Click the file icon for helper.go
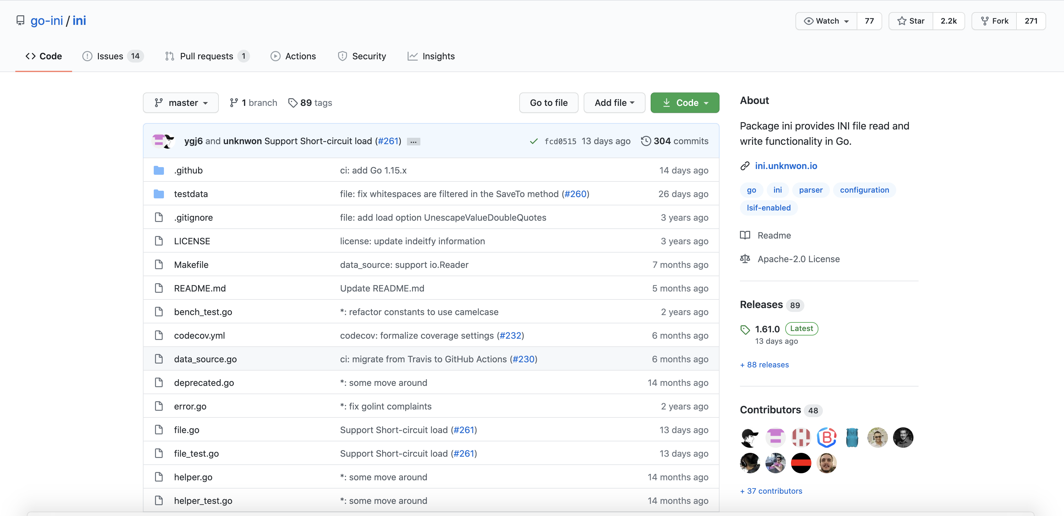 159,477
